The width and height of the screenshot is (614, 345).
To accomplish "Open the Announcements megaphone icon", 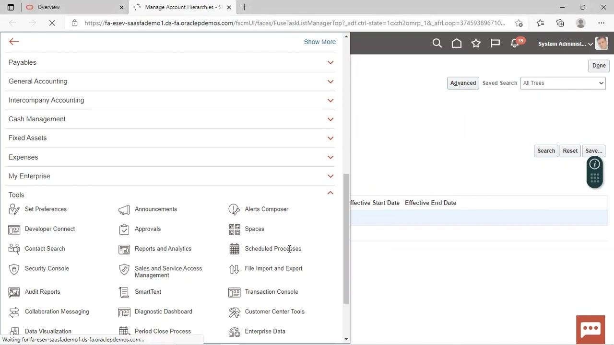I will (124, 209).
